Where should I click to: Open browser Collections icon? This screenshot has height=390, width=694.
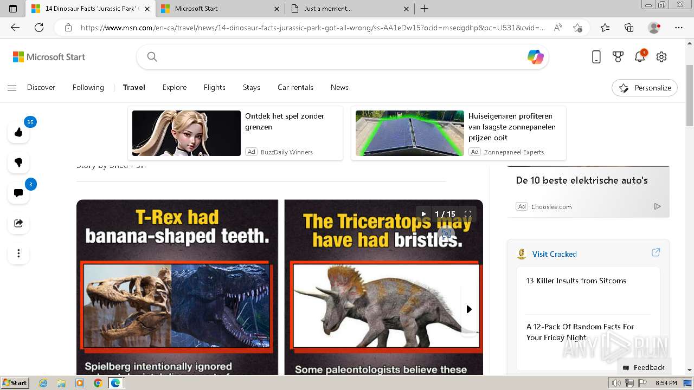point(629,28)
